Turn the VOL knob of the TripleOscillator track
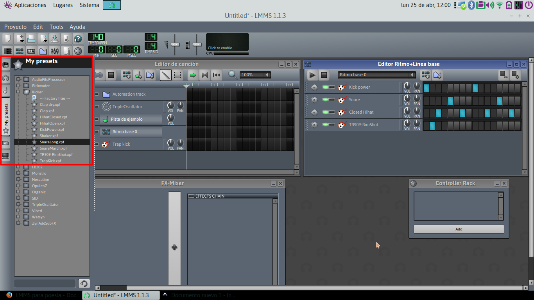Screen dimensions: 534x300 [x=170, y=106]
